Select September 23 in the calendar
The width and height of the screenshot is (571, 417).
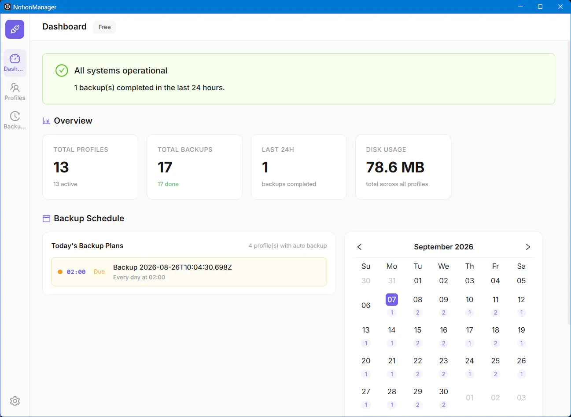pos(443,361)
